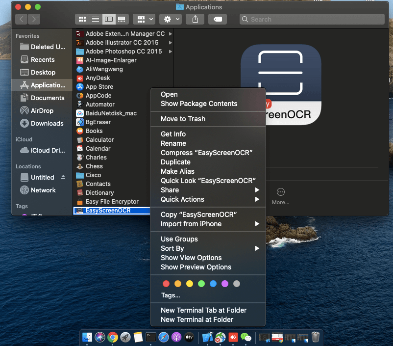393x346 pixels.
Task: Click the Share toolbar icon
Action: click(x=196, y=19)
